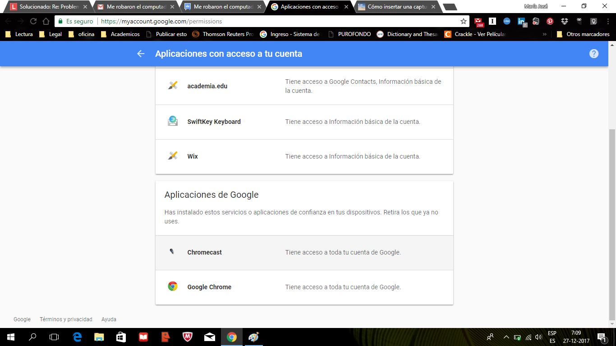Image resolution: width=616 pixels, height=346 pixels.
Task: Go to the Chrome home page
Action: (x=46, y=21)
